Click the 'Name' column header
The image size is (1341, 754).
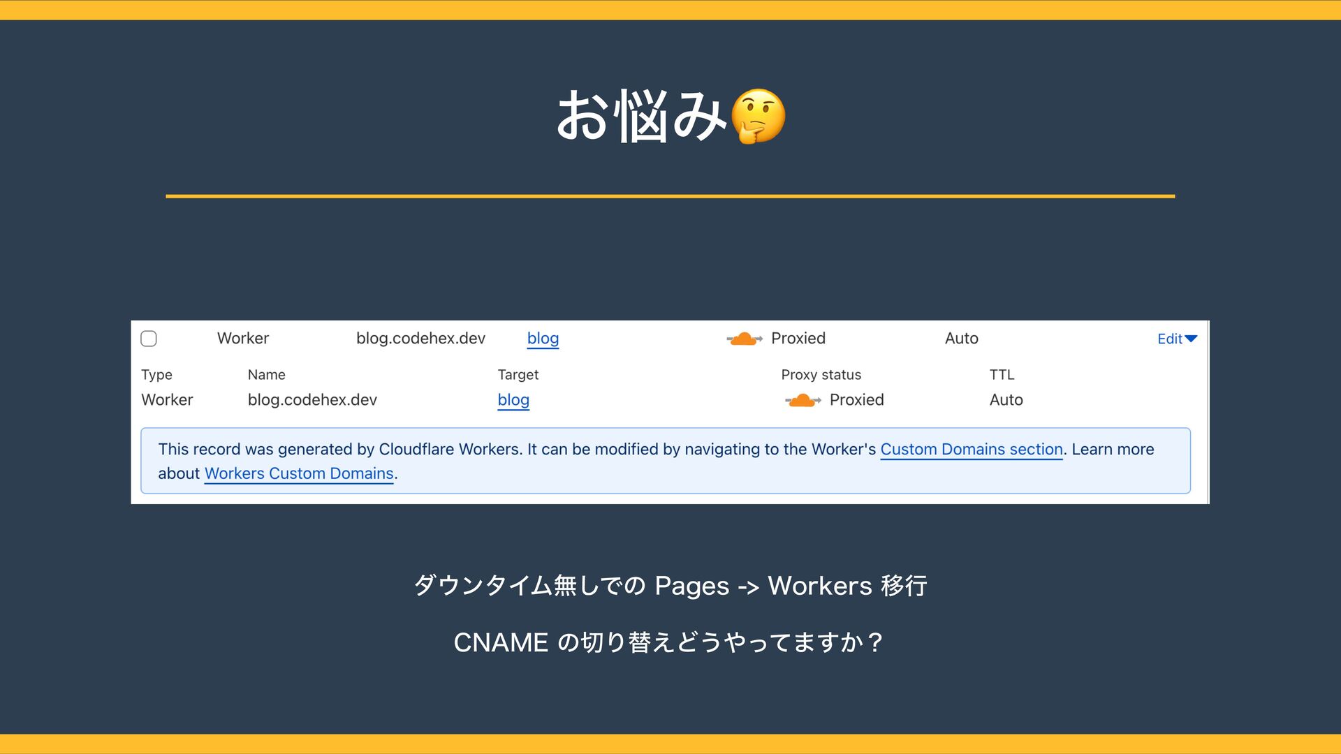pyautogui.click(x=267, y=375)
